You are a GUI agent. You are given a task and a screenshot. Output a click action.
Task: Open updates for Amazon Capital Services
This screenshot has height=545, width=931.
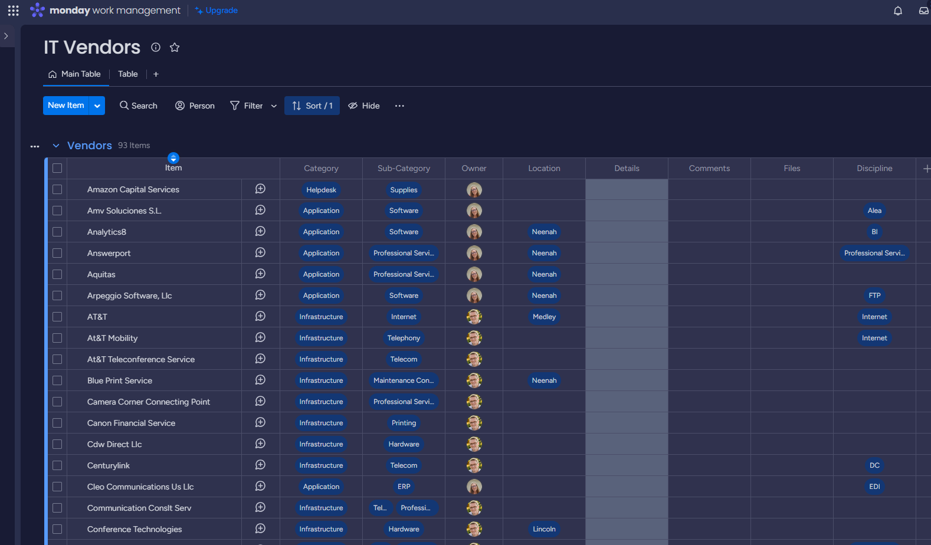[260, 189]
